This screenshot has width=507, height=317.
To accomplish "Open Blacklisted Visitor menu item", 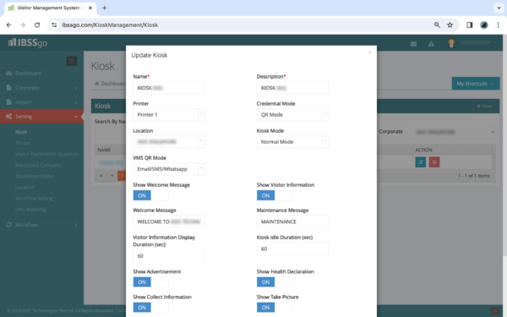I will click(35, 176).
